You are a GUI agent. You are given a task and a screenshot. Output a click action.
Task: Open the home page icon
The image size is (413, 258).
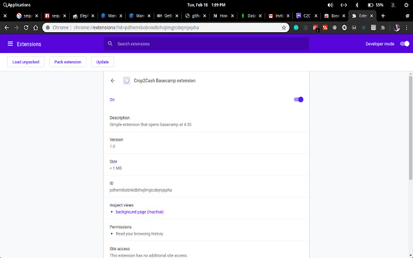pyautogui.click(x=35, y=27)
